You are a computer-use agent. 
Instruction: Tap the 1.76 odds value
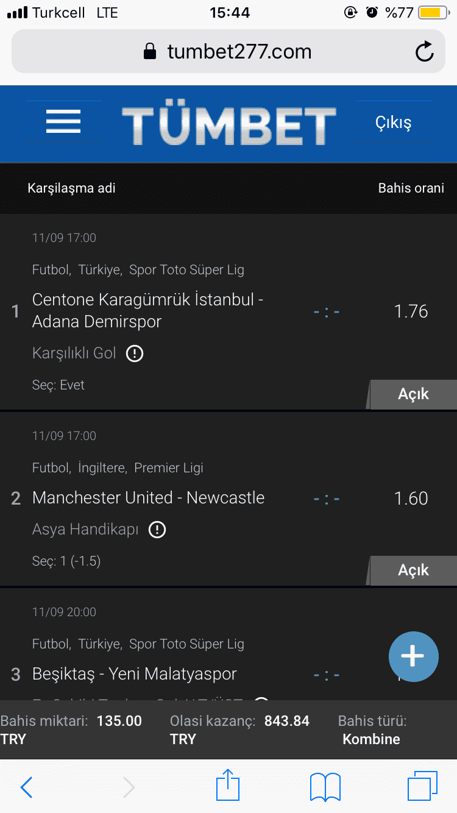[x=411, y=311]
